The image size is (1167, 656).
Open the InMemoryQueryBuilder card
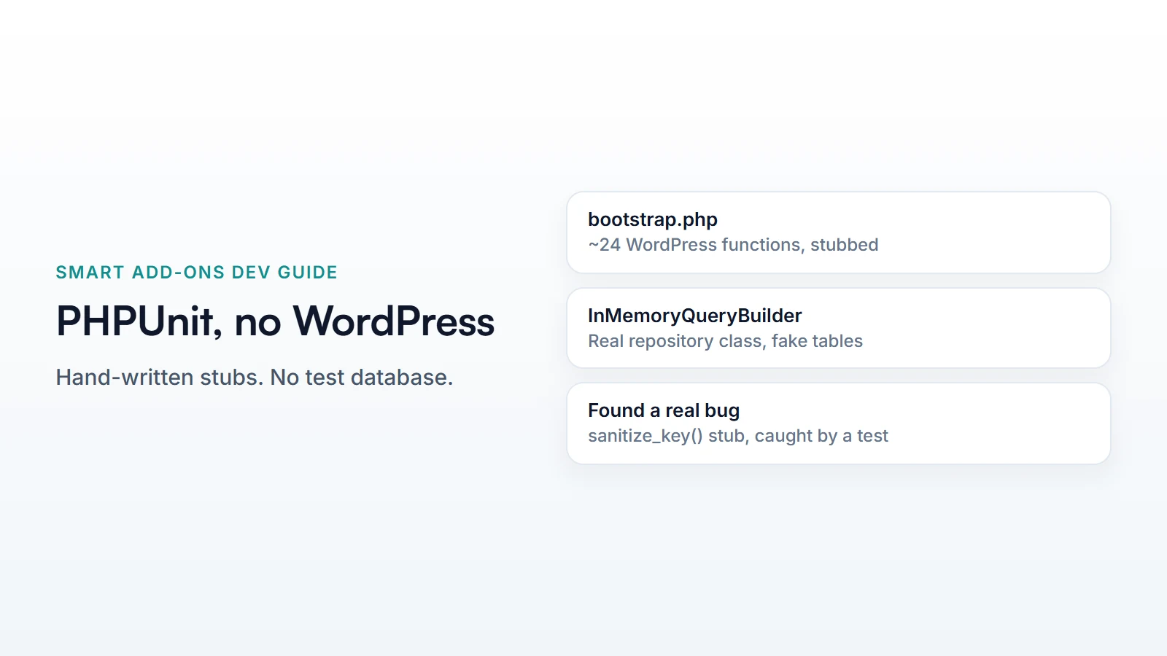coord(839,328)
